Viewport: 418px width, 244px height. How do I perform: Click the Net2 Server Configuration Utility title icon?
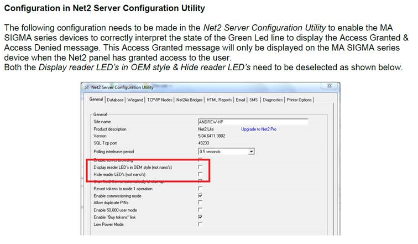pos(87,87)
